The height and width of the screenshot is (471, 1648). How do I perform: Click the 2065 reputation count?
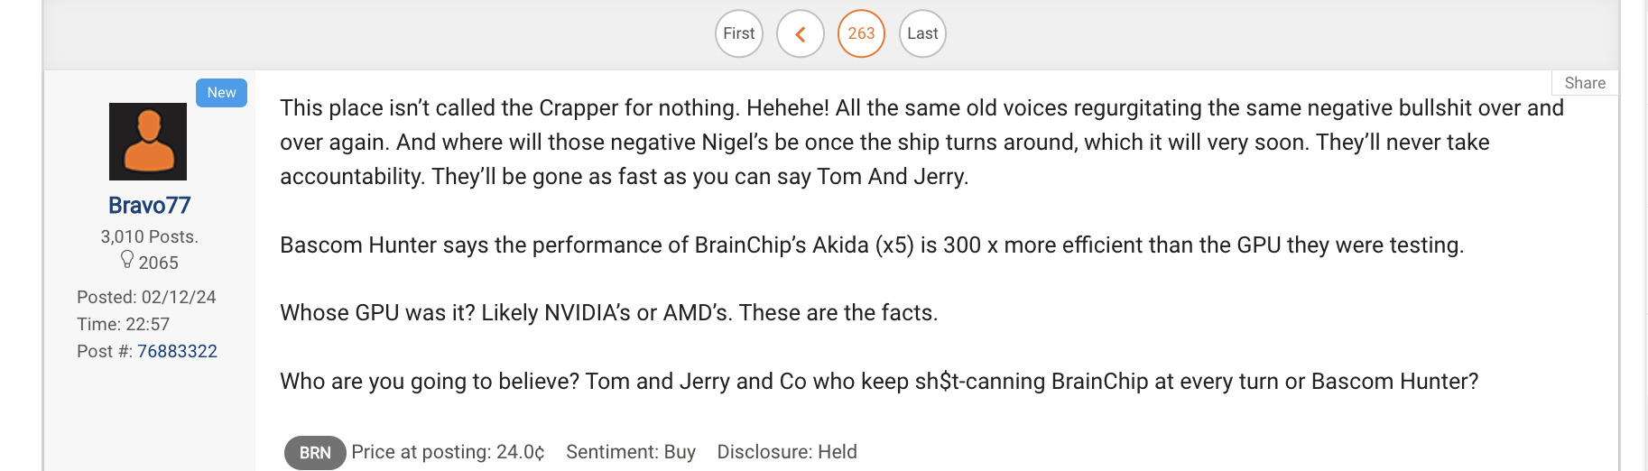(x=159, y=263)
